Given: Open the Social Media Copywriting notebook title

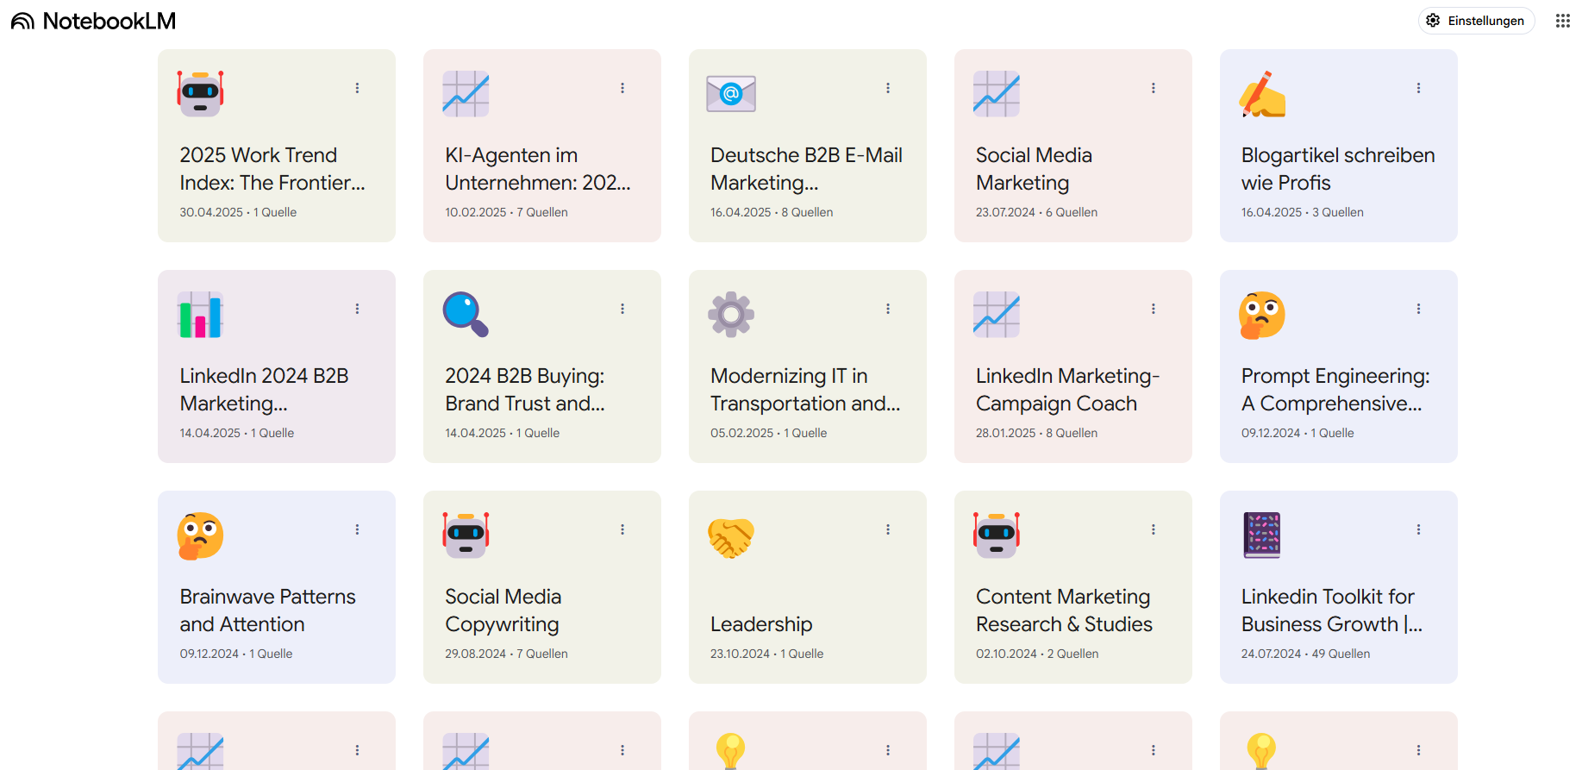Looking at the screenshot, I should point(503,610).
